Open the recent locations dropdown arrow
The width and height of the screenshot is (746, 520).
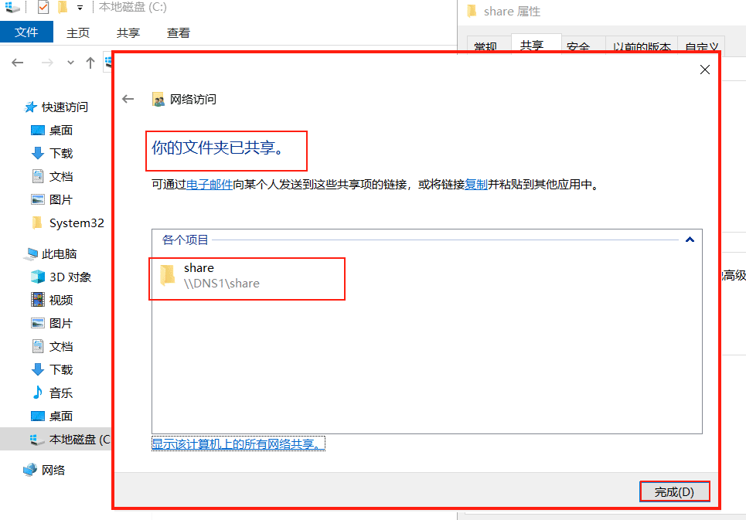click(x=70, y=63)
